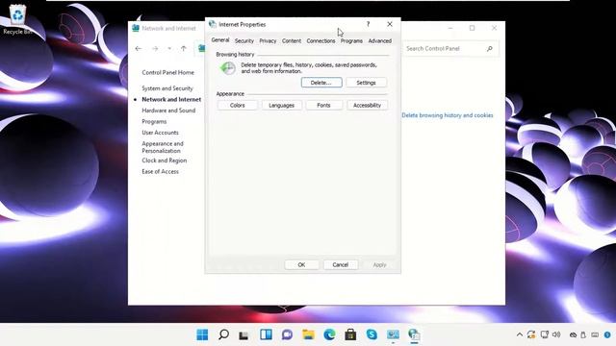Image resolution: width=616 pixels, height=346 pixels.
Task: Open the Privacy tab
Action: tap(268, 40)
